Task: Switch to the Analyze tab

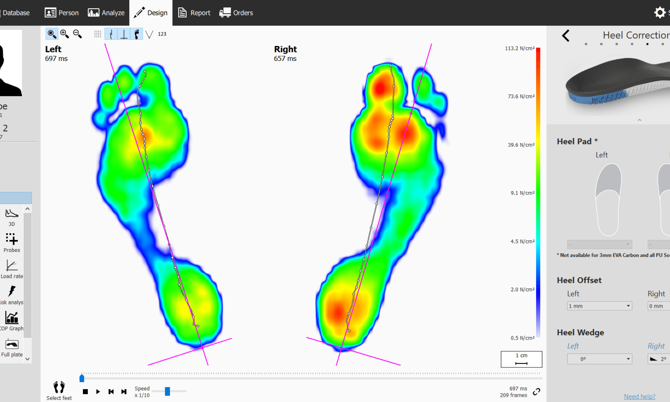Action: pyautogui.click(x=107, y=13)
